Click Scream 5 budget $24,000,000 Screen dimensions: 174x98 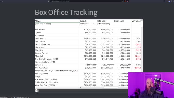coord(91,65)
